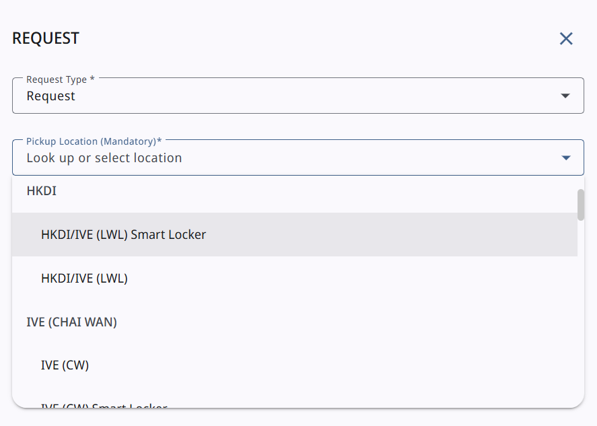Click the "Pickup Location (Mandatory)*" label
This screenshot has height=426, width=597.
pyautogui.click(x=94, y=141)
